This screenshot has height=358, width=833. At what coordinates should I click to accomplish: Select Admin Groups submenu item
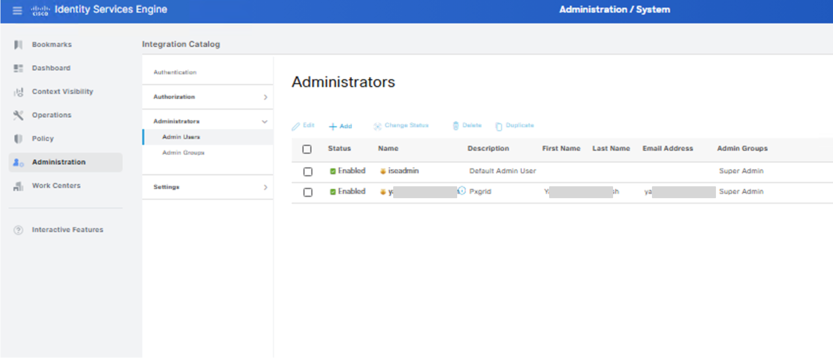coord(183,153)
